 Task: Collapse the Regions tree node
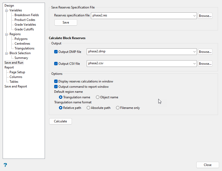pyautogui.click(x=7, y=34)
